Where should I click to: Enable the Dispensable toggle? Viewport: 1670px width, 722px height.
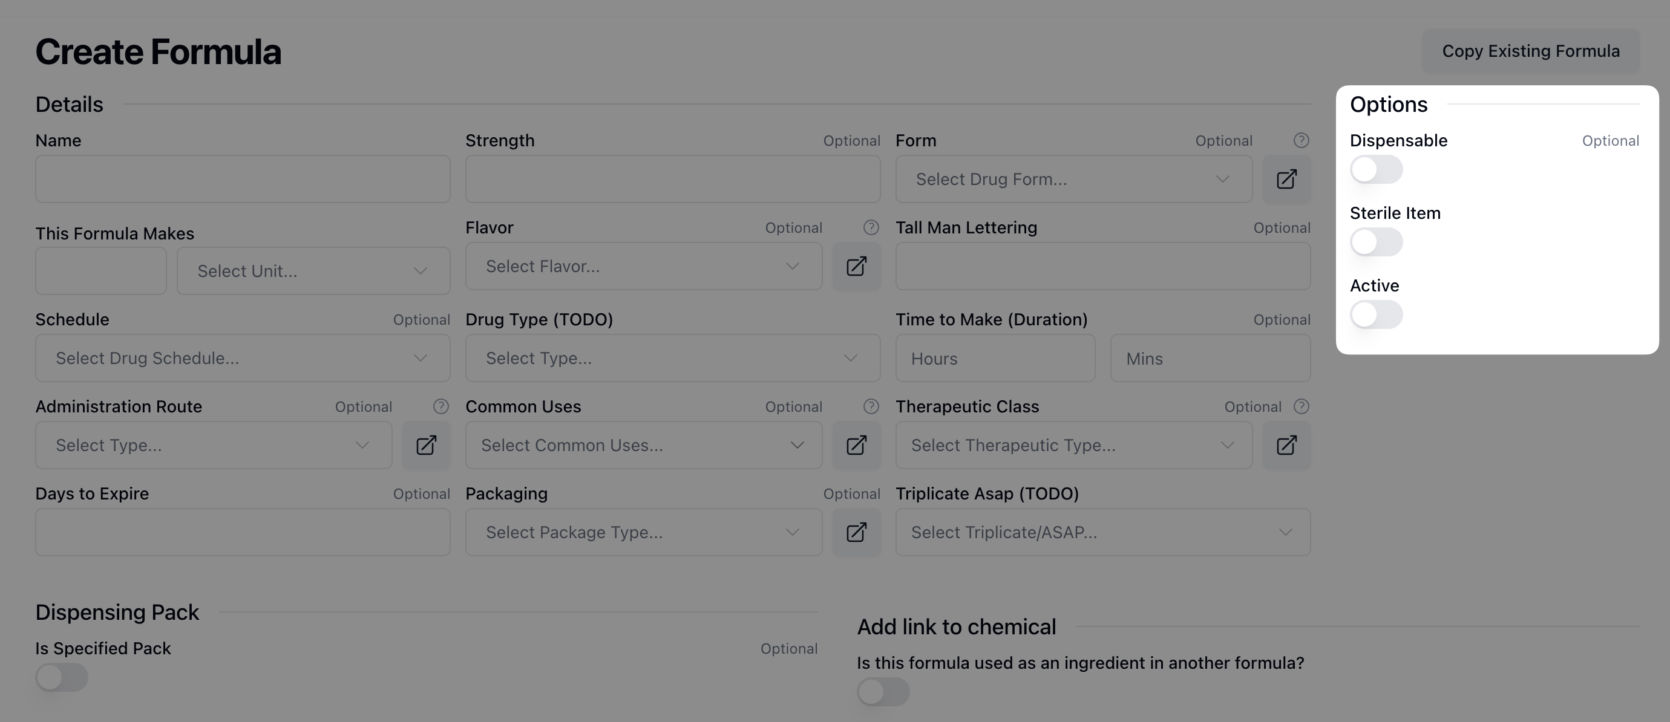pos(1376,170)
